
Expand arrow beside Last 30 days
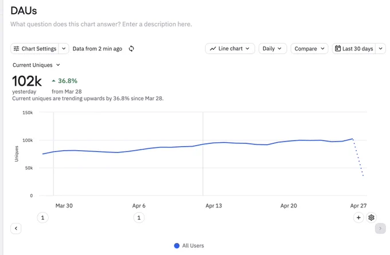pos(381,49)
